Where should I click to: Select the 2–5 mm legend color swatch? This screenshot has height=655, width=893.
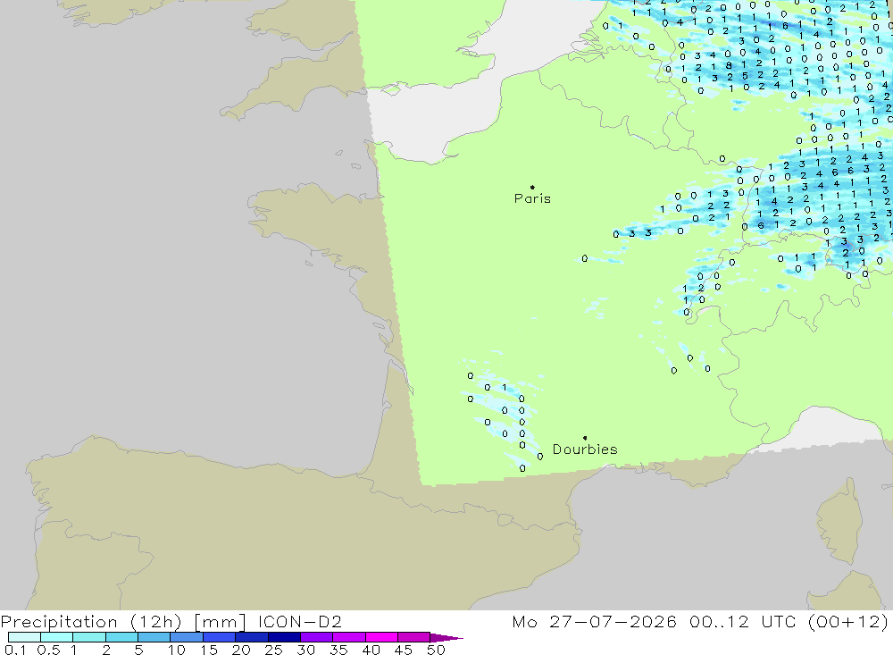121,637
